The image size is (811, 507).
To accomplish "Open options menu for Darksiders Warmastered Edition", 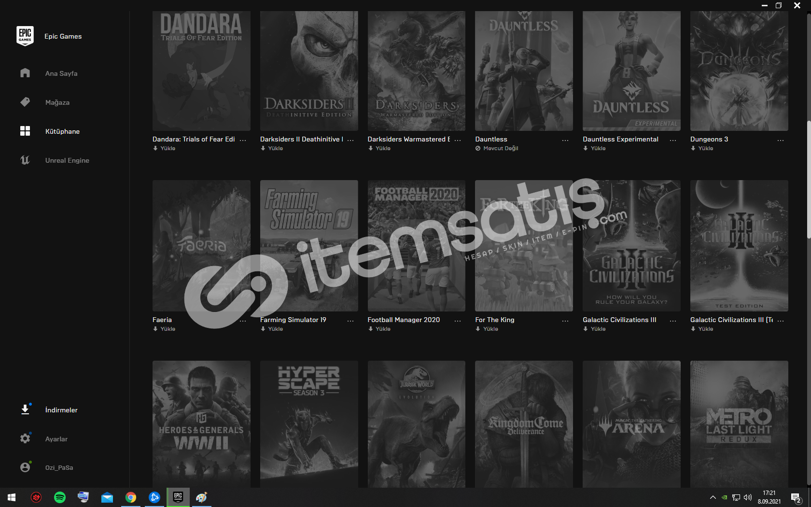I will coord(458,140).
